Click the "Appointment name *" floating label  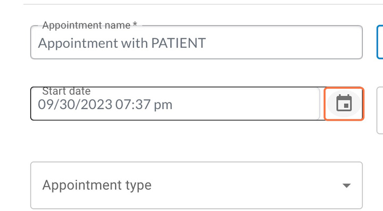(x=90, y=26)
